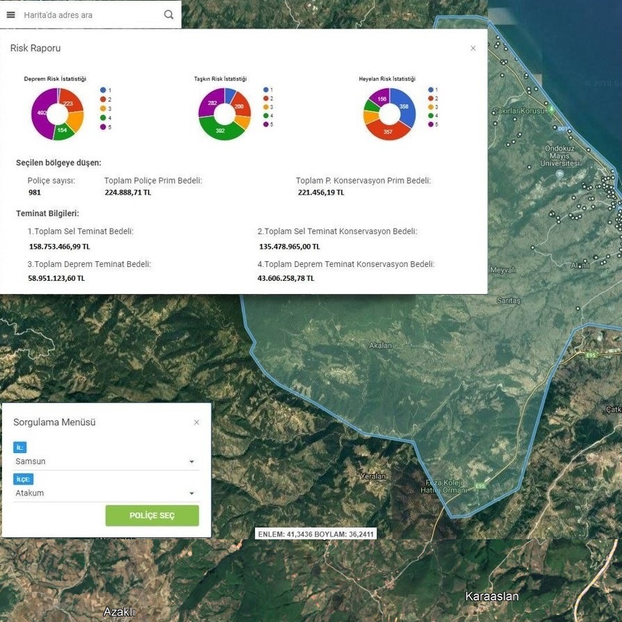
Task: Click the E95 road badge near Yeralan
Action: coord(480,485)
